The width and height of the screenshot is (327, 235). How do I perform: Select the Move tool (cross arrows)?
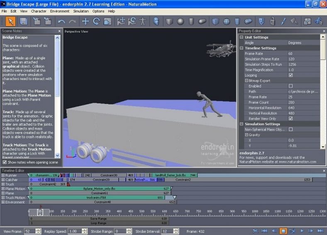click(x=85, y=21)
